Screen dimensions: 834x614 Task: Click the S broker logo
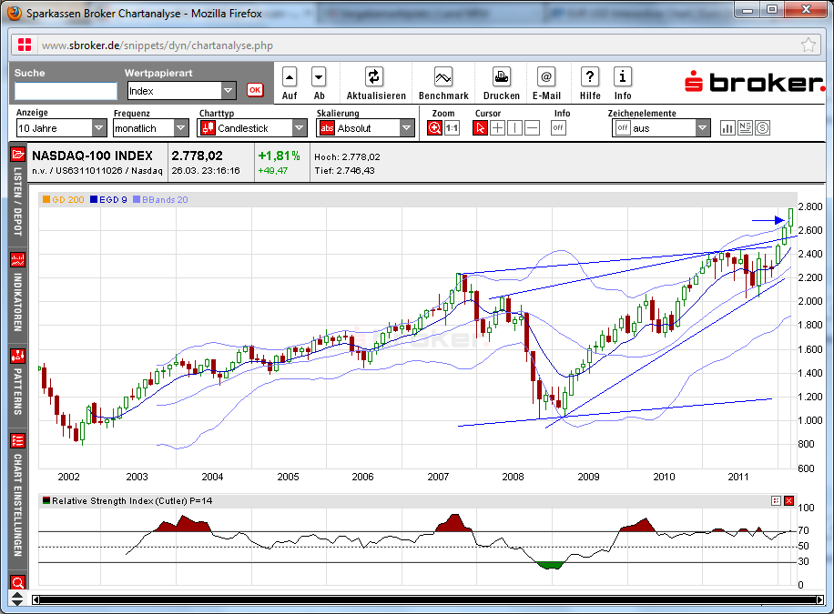click(754, 82)
